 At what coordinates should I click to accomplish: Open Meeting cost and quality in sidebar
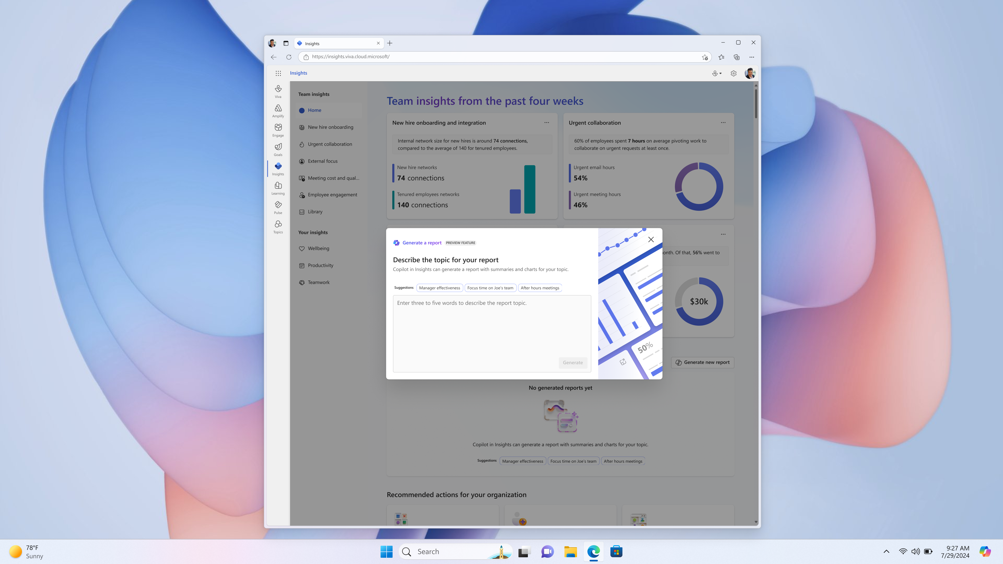(x=329, y=178)
